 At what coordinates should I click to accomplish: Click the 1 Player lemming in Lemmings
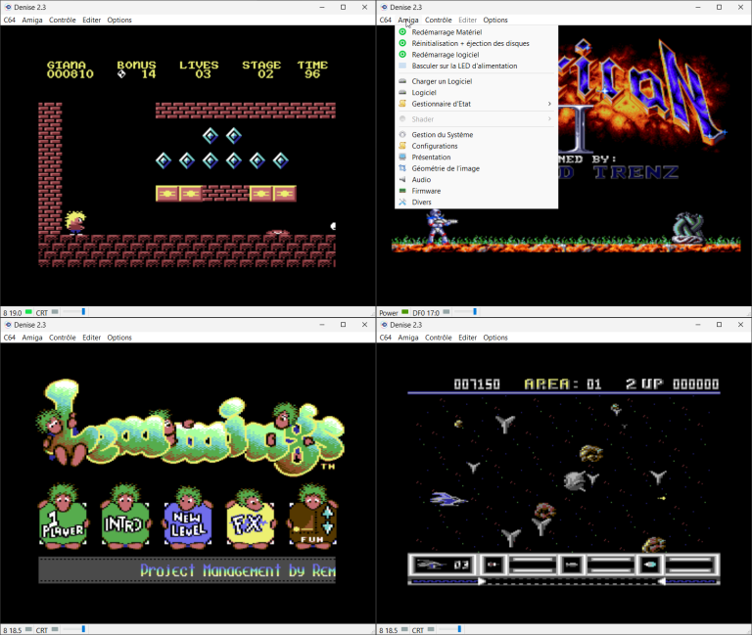tap(64, 516)
